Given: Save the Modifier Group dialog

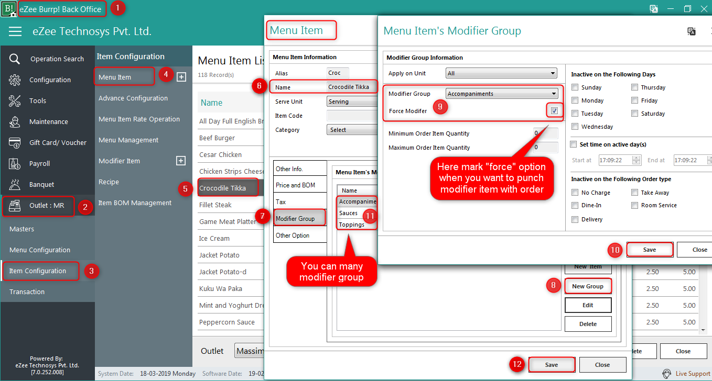Looking at the screenshot, I should coord(650,250).
